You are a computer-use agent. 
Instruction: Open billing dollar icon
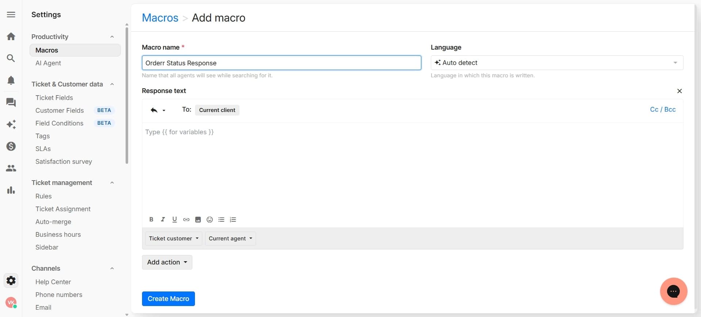[x=11, y=146]
